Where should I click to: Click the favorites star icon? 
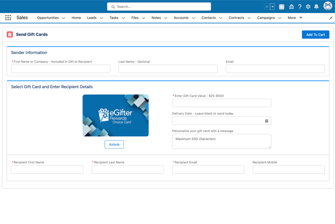click(x=267, y=7)
